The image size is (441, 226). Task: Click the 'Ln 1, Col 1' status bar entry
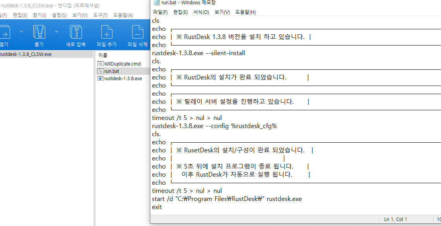tap(395, 219)
